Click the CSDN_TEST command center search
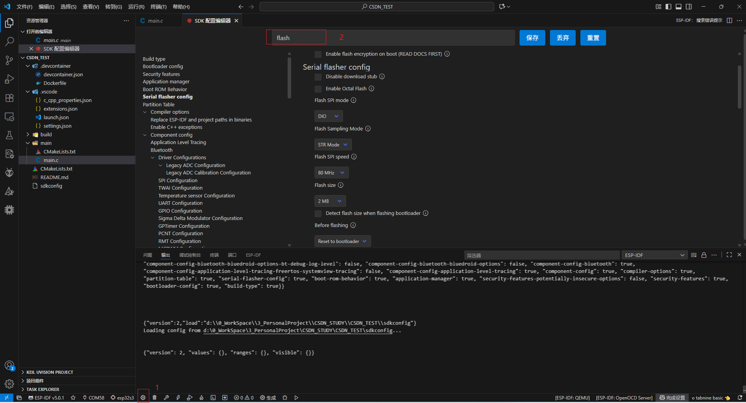Screen dimensions: 746x403 [377, 7]
